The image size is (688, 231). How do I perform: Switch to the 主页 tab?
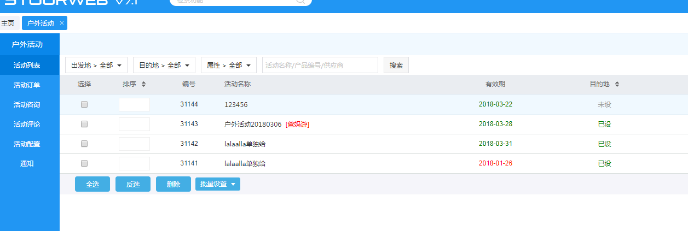(8, 23)
